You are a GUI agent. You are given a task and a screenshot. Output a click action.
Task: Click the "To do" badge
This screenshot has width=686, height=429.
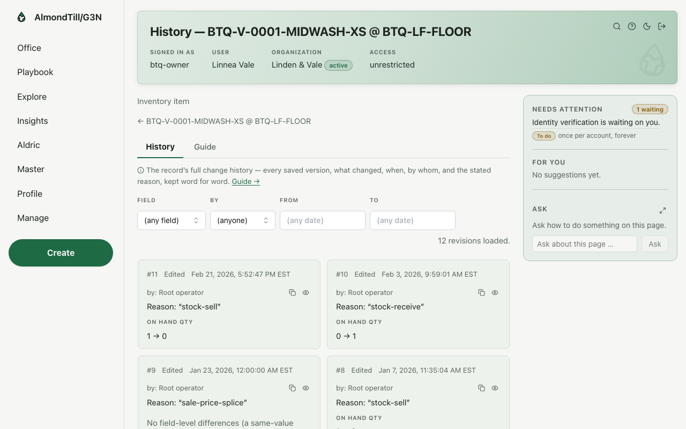[x=544, y=136]
